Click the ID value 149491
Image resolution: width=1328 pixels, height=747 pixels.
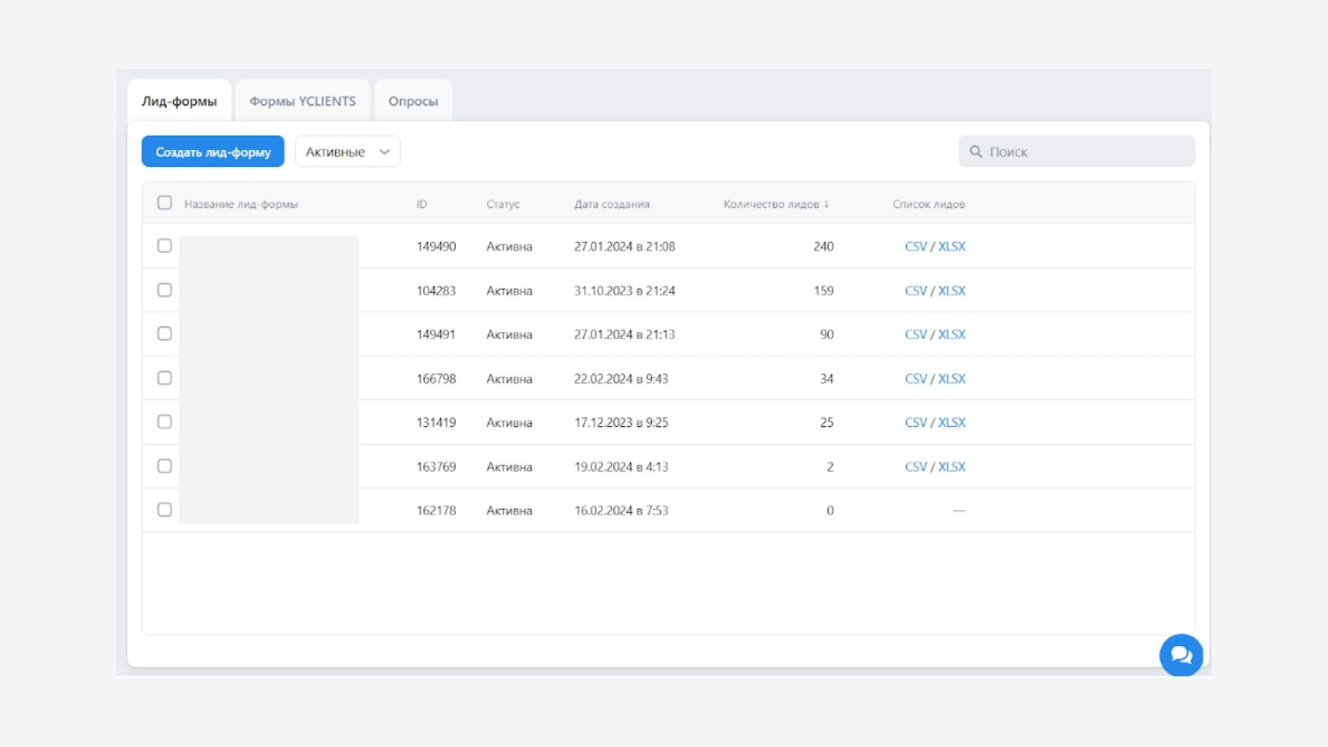436,334
